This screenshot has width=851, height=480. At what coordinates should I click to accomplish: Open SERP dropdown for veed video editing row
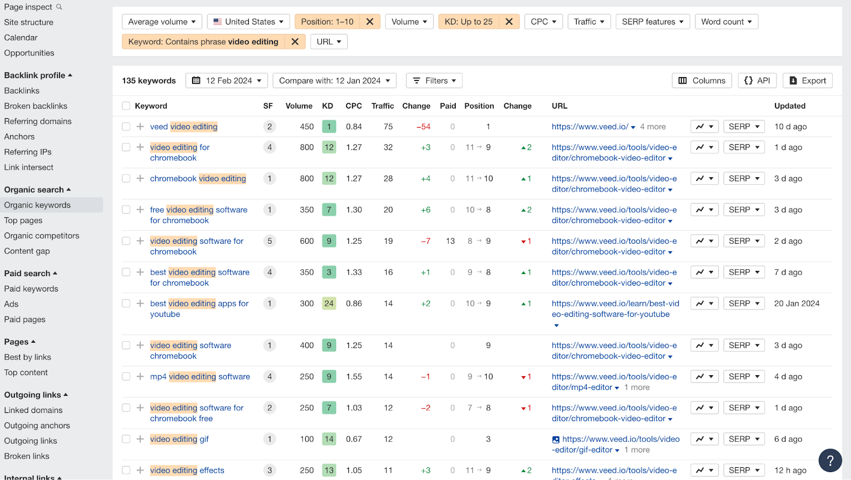[744, 127]
